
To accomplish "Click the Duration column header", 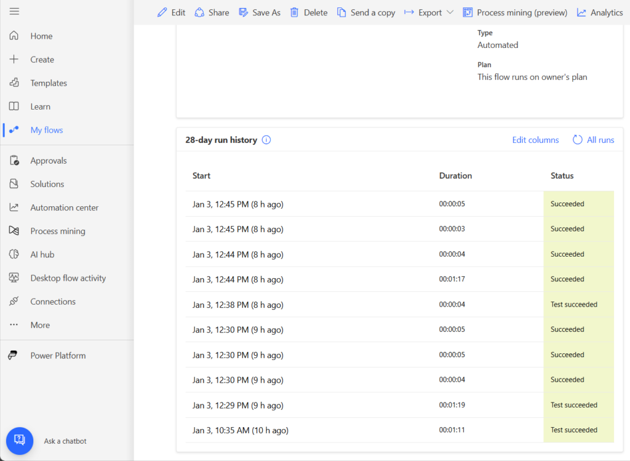I will 455,175.
